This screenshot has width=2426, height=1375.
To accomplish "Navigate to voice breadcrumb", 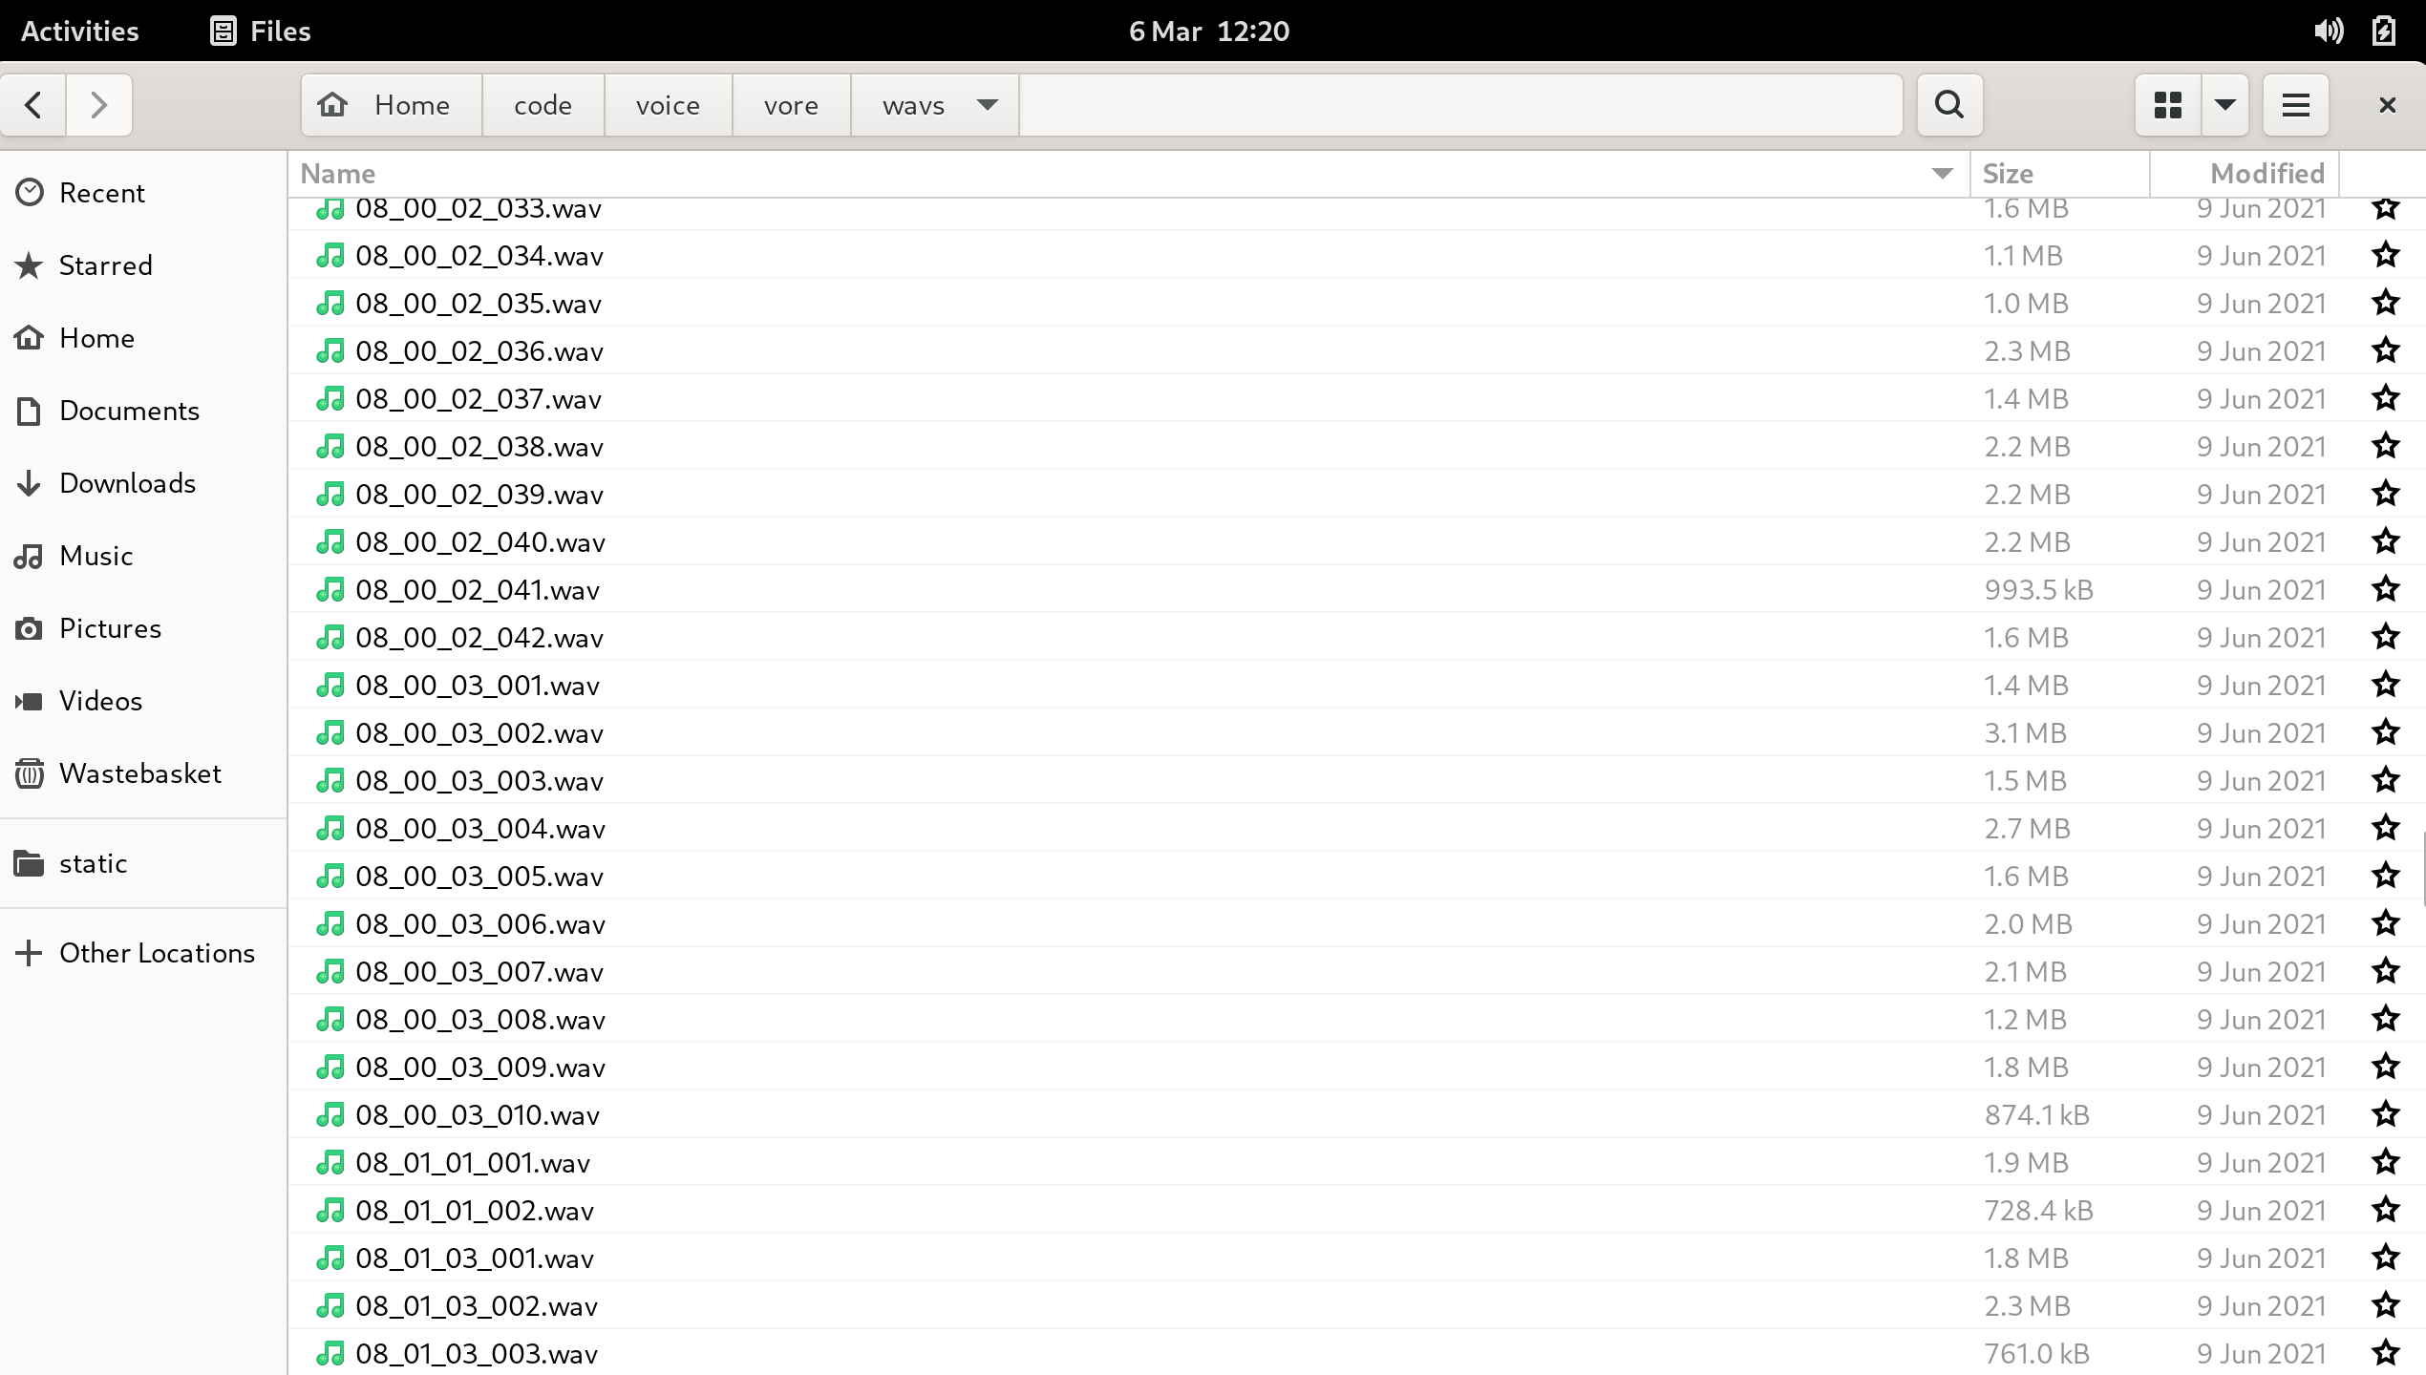I will pyautogui.click(x=668, y=104).
